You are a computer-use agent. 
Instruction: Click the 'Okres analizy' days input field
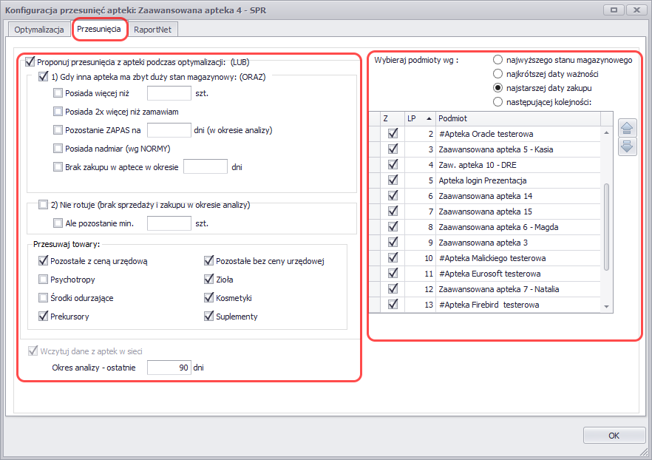click(x=169, y=368)
